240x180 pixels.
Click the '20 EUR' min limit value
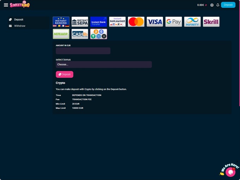point(76,104)
